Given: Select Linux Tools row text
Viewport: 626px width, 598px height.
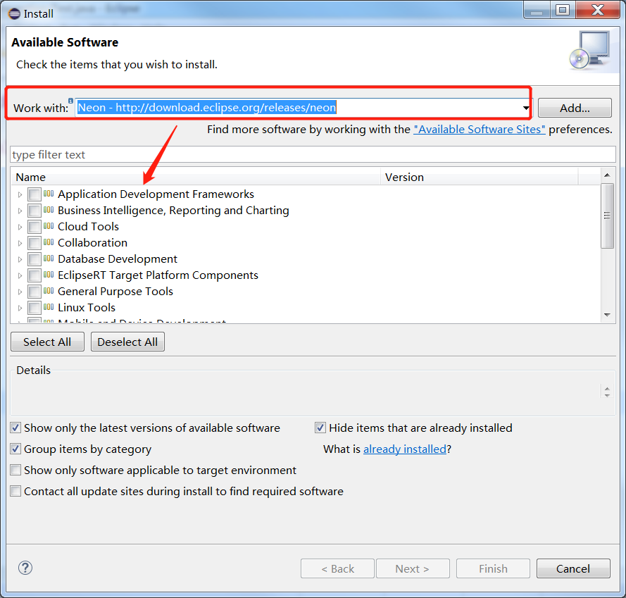Looking at the screenshot, I should coord(87,308).
